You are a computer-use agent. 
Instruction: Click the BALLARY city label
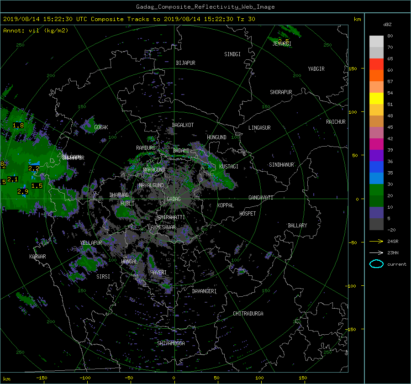pyautogui.click(x=297, y=226)
